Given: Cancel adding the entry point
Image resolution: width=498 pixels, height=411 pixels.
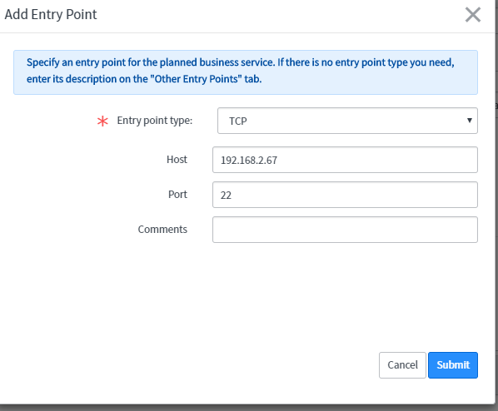Looking at the screenshot, I should click(x=402, y=365).
